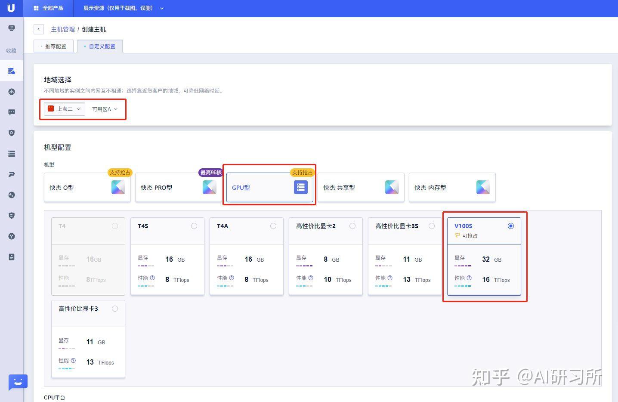Select the 高性价比显卡2 radio button

[352, 226]
